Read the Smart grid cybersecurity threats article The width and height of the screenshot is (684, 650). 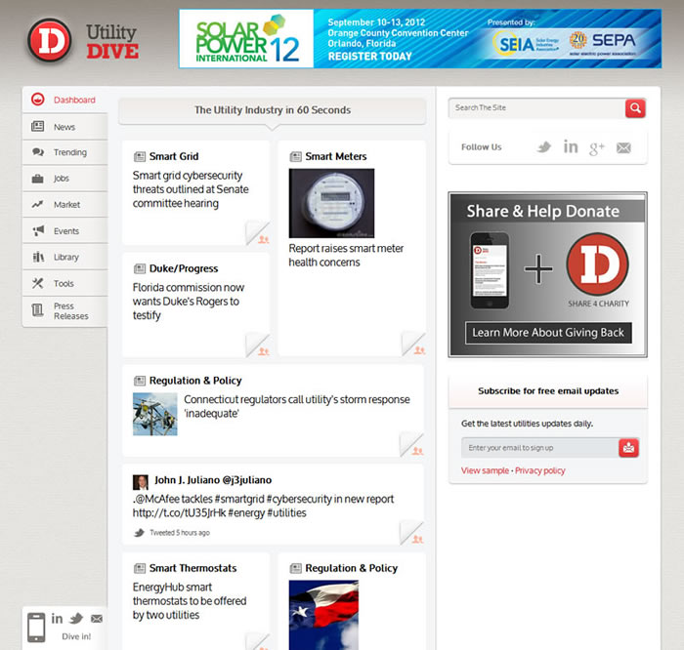pyautogui.click(x=191, y=189)
